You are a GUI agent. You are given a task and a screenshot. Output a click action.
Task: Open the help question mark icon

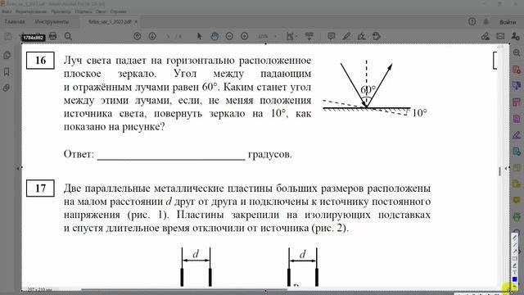[472, 22]
